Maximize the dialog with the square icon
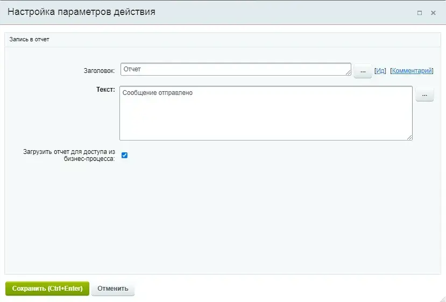 point(419,13)
